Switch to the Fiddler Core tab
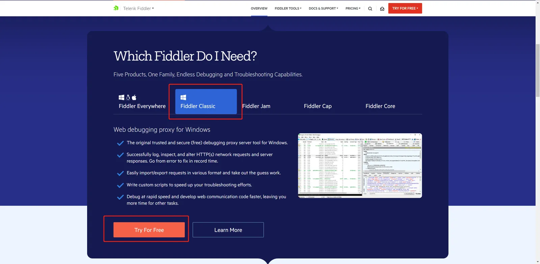This screenshot has height=264, width=540. tap(380, 106)
